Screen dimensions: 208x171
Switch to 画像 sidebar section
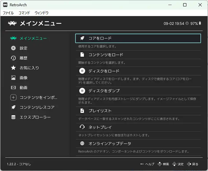(x=23, y=78)
